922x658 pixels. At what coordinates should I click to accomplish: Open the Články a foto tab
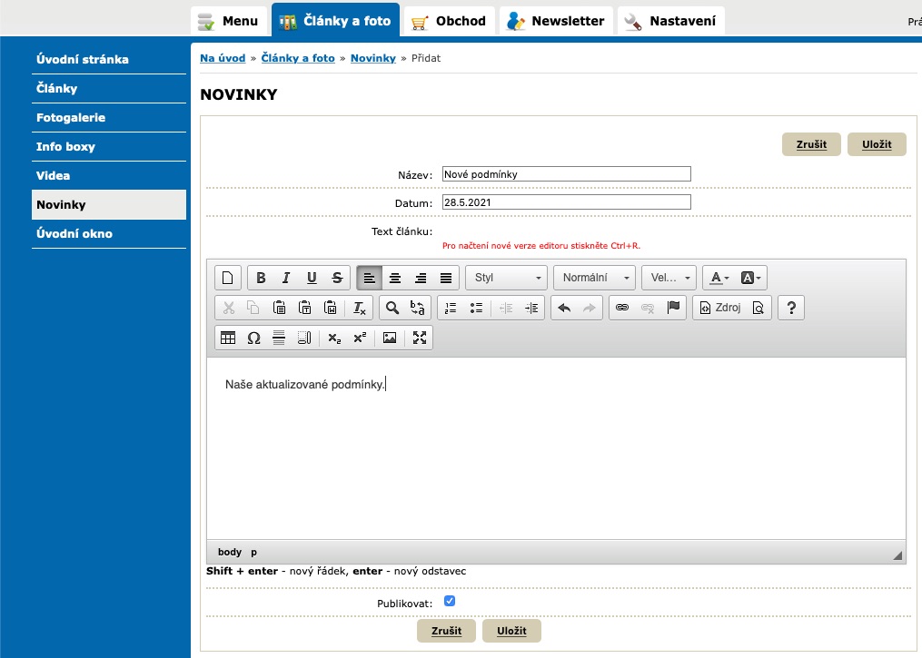pyautogui.click(x=336, y=21)
